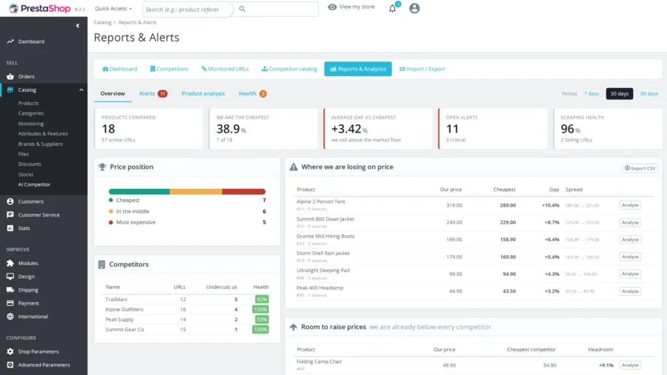Analyse the Summit 800 Down Jacket row
Image resolution: width=667 pixels, height=375 pixels.
pos(630,223)
